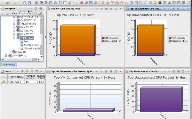This screenshot has width=192, height=119.
Task: Switch to the Physical navigator tab
Action: tap(9, 65)
